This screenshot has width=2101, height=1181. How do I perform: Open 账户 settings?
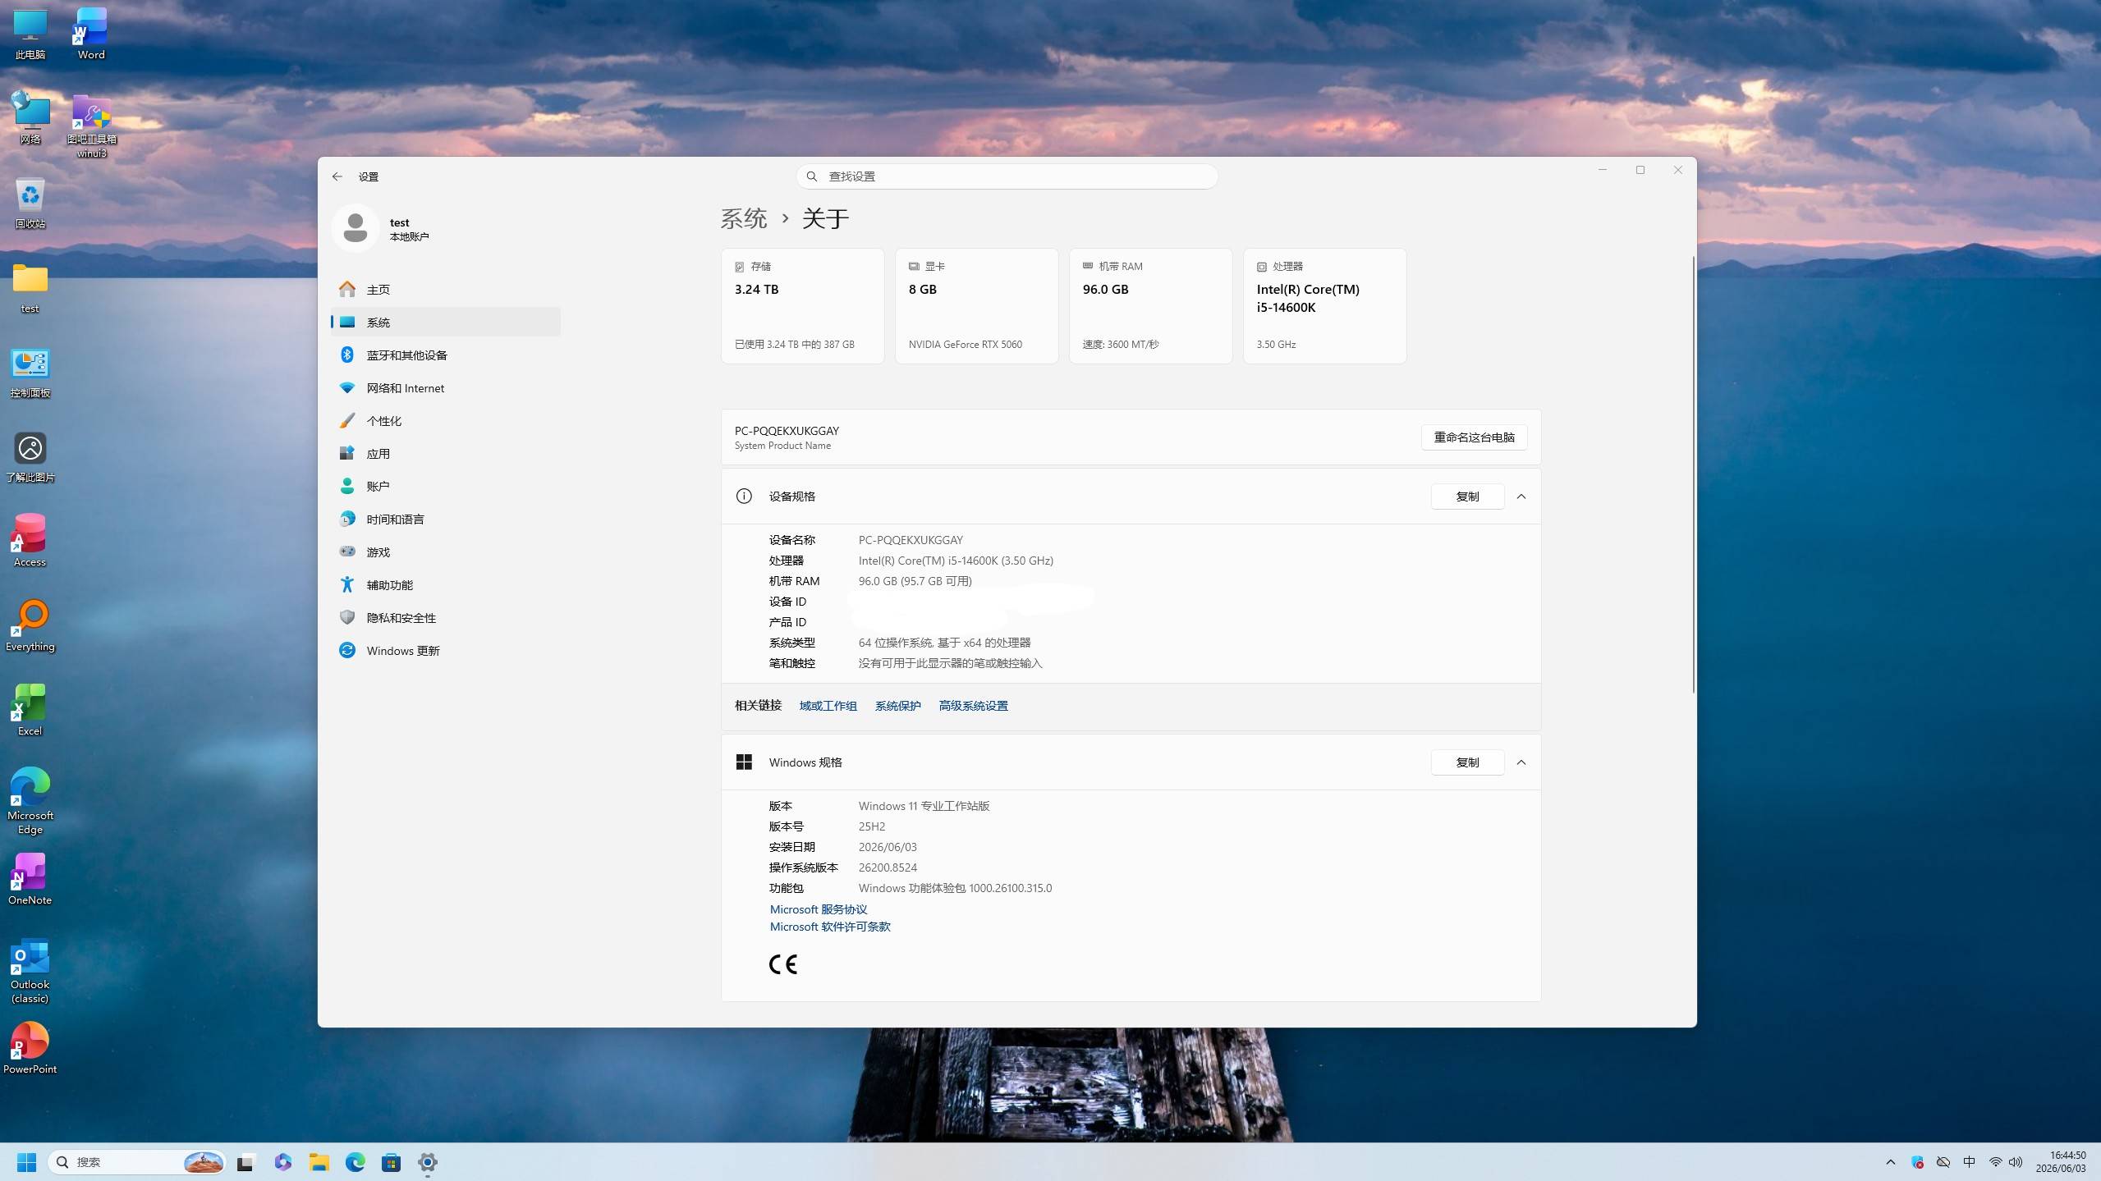click(446, 487)
